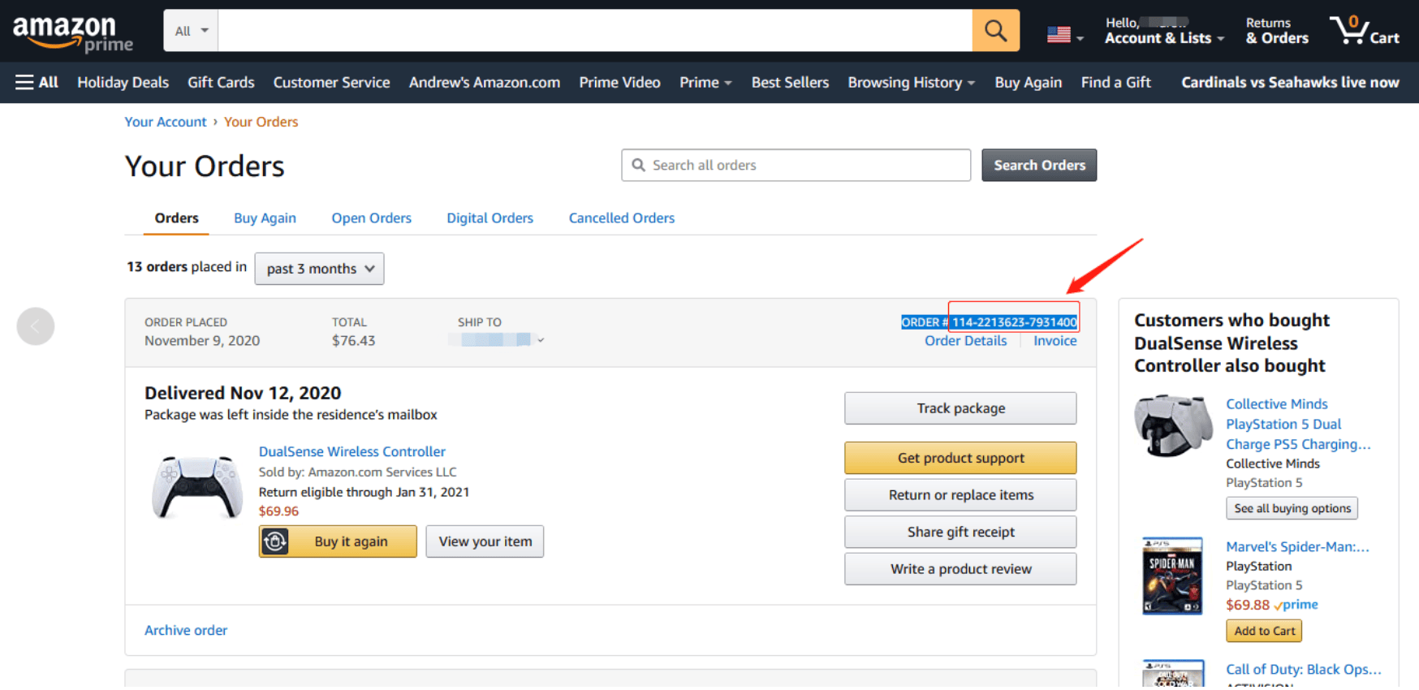Screen dimensions: 1419x690
Task: Open the Invoice link
Action: coord(1055,341)
